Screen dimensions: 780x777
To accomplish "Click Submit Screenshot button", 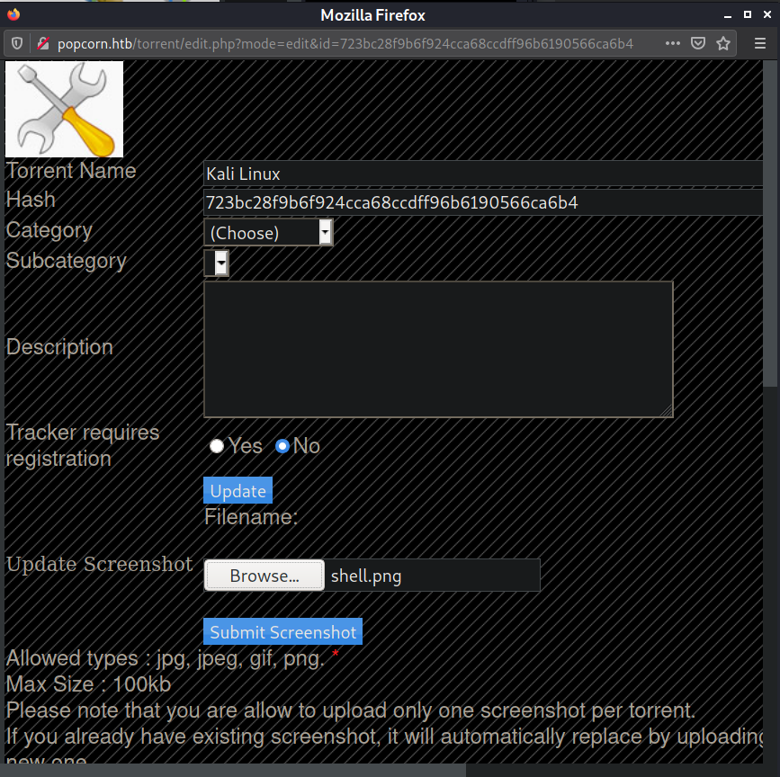I will coord(282,631).
